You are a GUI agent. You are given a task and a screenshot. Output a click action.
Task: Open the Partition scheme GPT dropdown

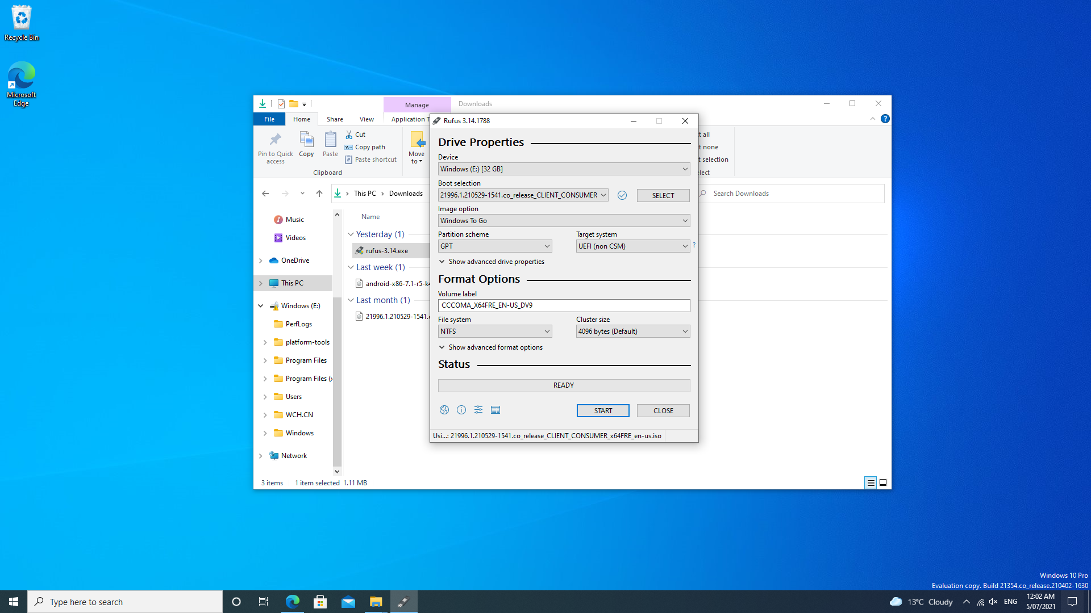494,246
